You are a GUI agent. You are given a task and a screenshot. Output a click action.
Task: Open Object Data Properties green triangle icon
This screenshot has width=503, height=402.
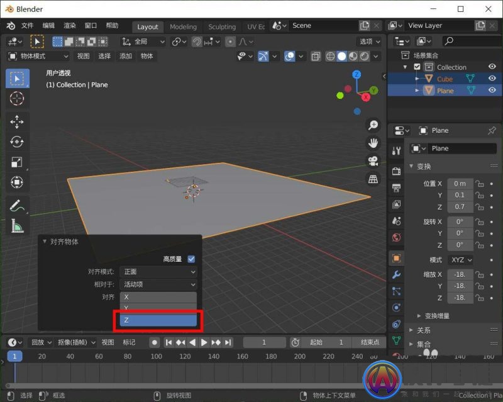(397, 340)
